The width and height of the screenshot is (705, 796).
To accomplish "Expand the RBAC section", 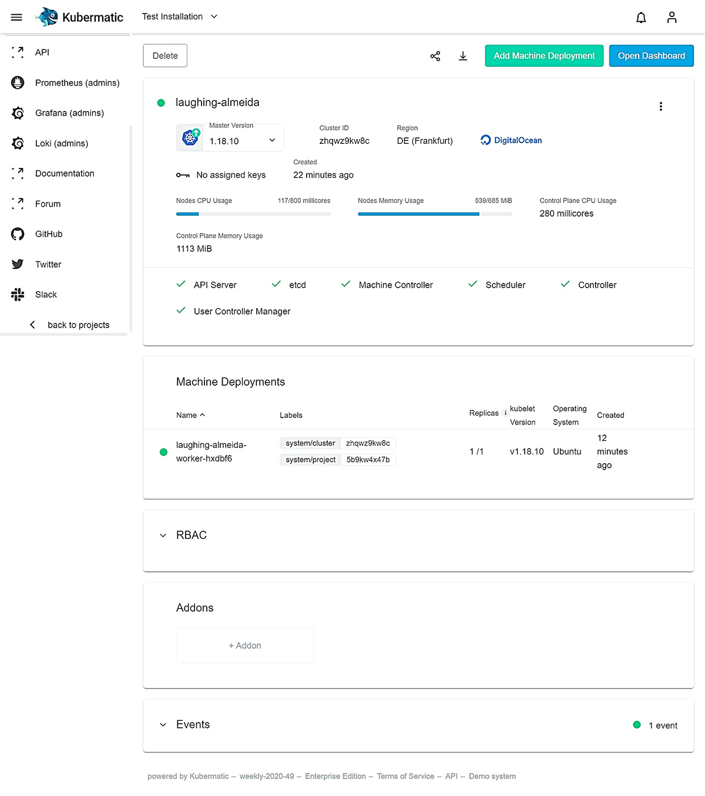I will (163, 535).
